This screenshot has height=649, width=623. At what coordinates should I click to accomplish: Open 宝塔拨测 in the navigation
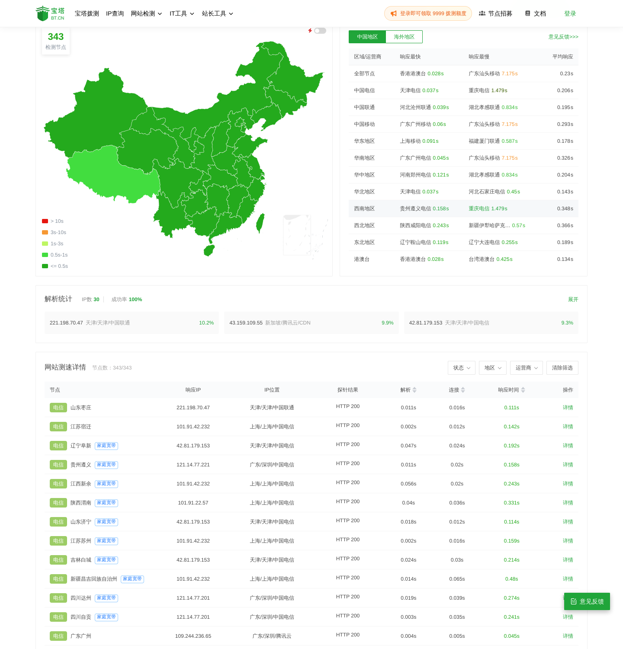[87, 13]
